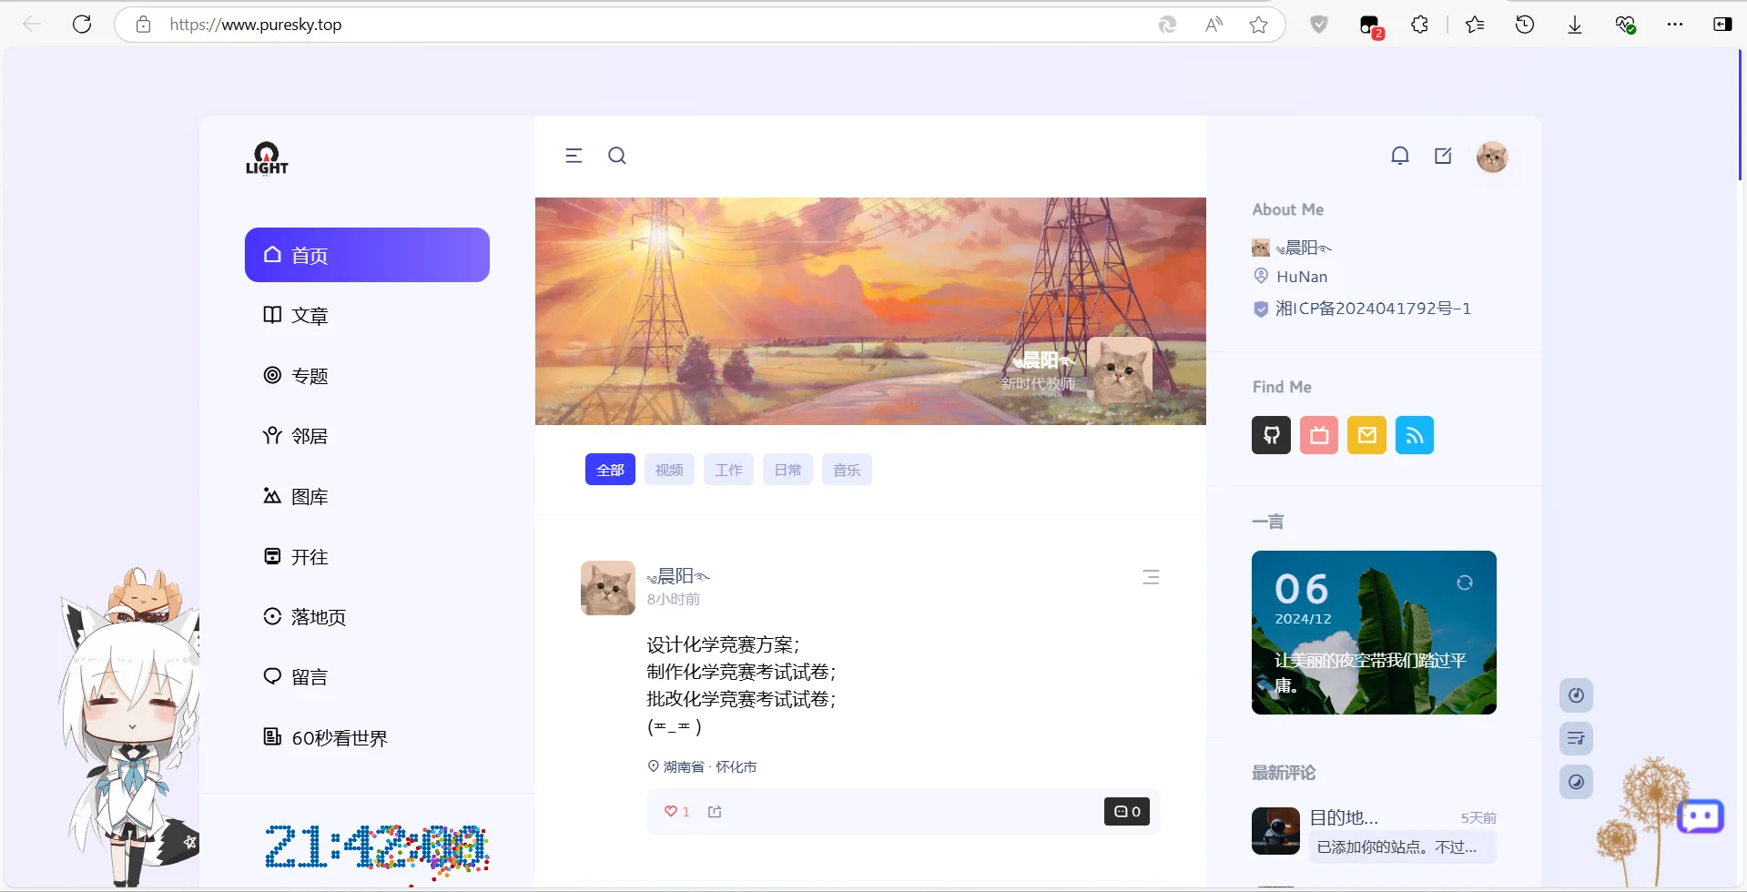
Task: Click post author avatar thumbnail
Action: point(608,588)
